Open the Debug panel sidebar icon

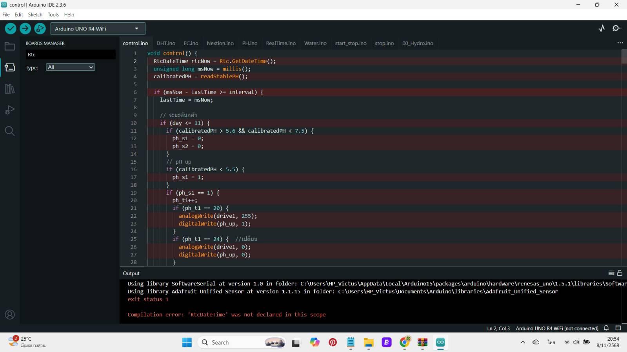[x=10, y=110]
